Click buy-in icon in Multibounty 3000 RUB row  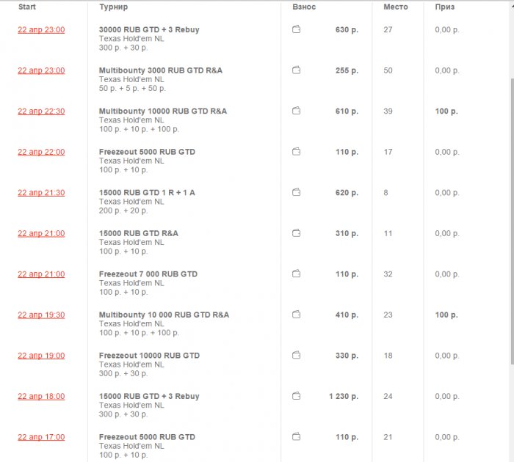pos(296,70)
